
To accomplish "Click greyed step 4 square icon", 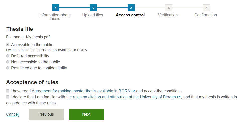I will [169, 8].
